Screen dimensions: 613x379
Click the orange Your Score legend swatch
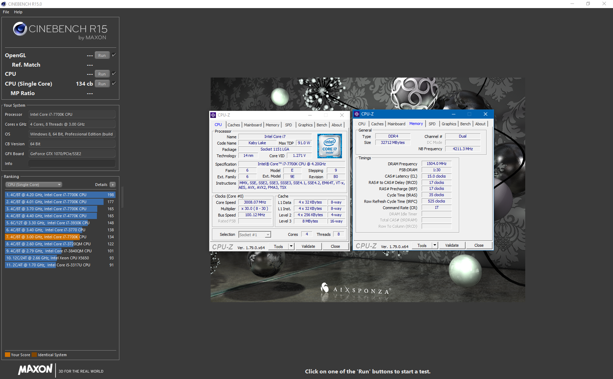point(7,354)
